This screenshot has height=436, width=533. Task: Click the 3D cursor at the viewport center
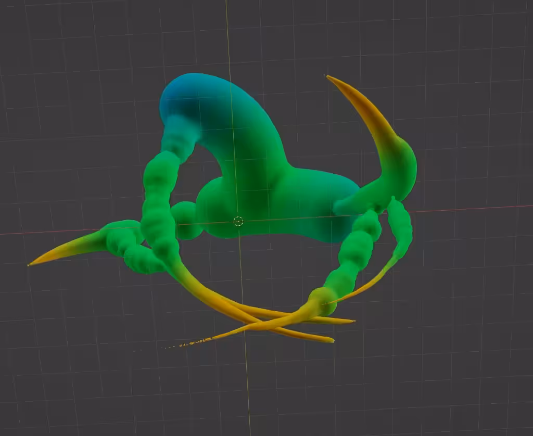(238, 221)
